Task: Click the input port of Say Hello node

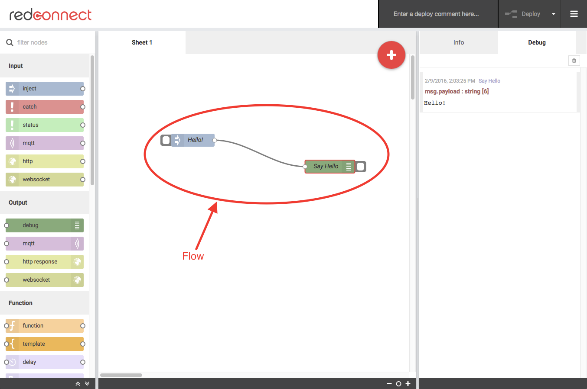Action: pyautogui.click(x=305, y=167)
